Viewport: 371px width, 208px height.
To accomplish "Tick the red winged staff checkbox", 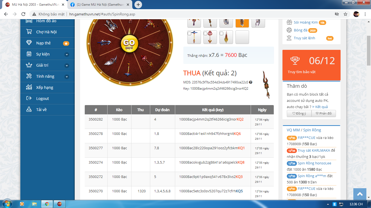I will pyautogui.click(x=206, y=34).
